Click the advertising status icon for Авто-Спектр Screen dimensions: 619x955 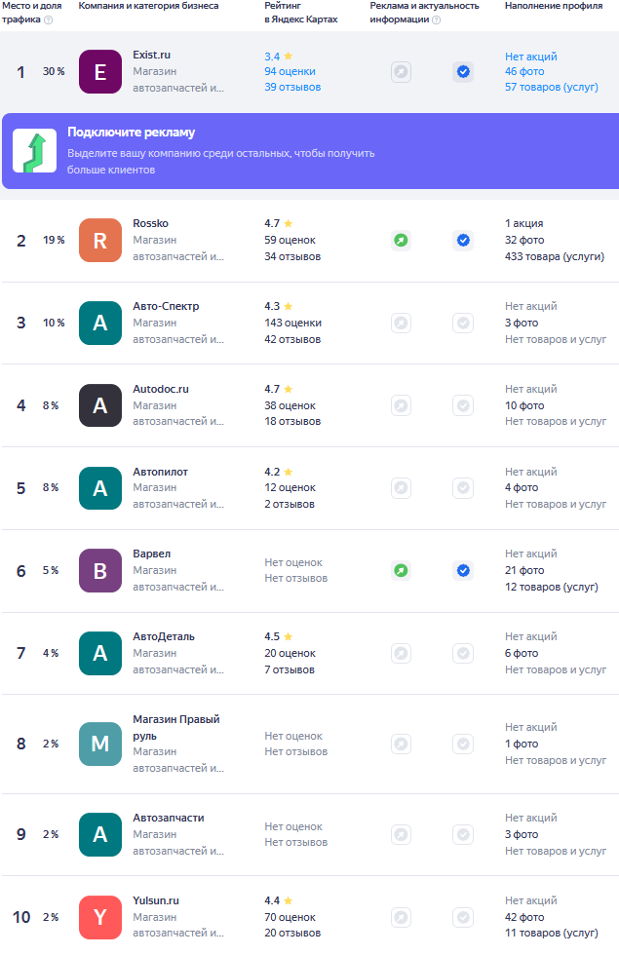point(401,323)
